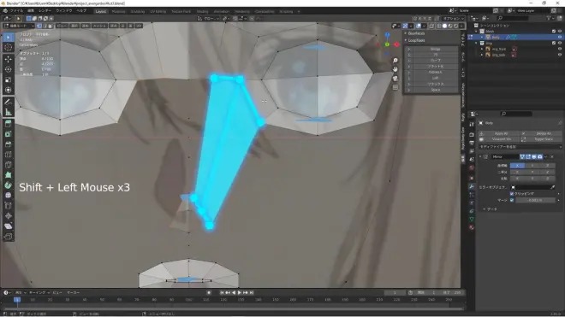This screenshot has width=565, height=317.
Task: Open the File menu
Action: pos(16,11)
